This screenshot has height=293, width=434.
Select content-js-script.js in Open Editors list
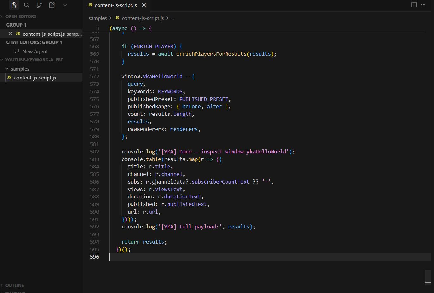coord(44,34)
